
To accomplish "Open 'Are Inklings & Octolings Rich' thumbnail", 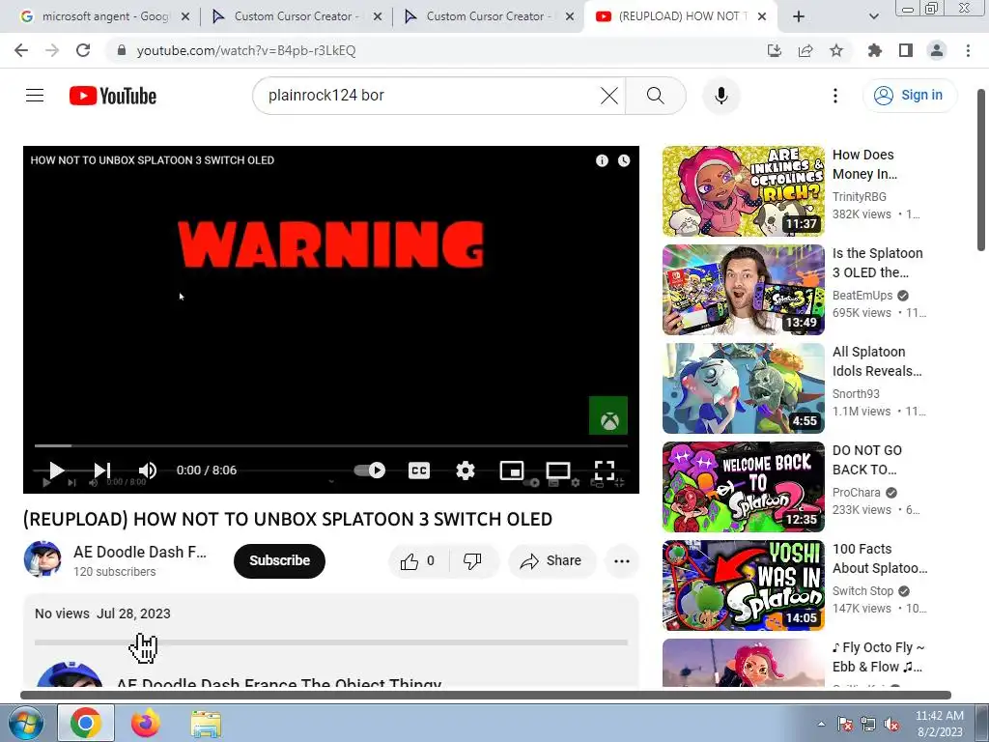I will coord(743,191).
